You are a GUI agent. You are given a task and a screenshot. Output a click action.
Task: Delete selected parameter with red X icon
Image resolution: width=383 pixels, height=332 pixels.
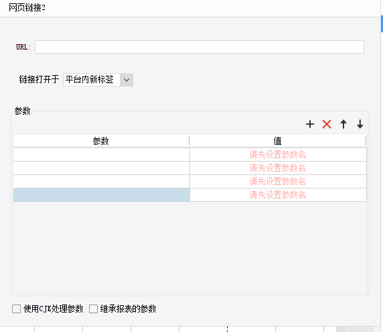pos(327,124)
